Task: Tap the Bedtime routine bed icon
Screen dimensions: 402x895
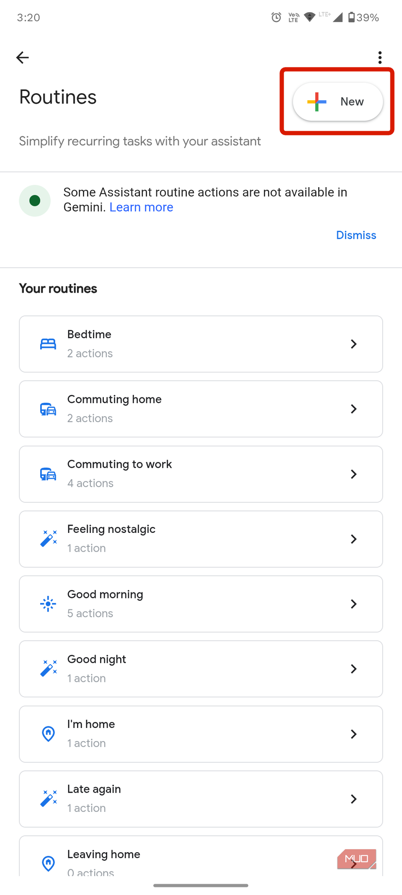Action: coord(48,344)
